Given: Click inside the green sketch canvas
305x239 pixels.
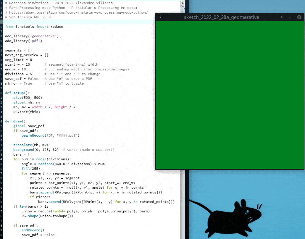Looking at the screenshot, I should click(x=230, y=95).
